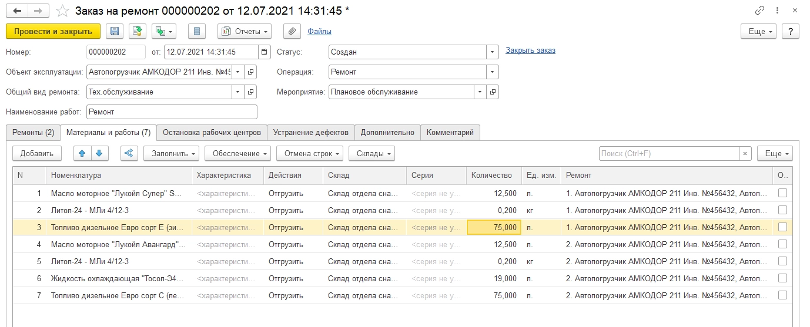Move row up with the up arrow
This screenshot has width=810, height=327.
(82, 153)
